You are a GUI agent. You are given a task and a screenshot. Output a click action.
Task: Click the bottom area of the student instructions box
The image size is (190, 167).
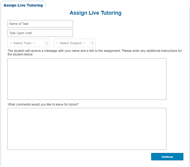87,95
